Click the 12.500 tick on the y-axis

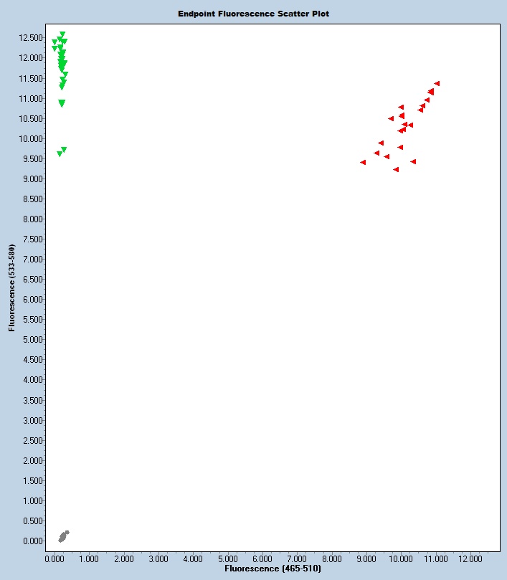point(32,37)
